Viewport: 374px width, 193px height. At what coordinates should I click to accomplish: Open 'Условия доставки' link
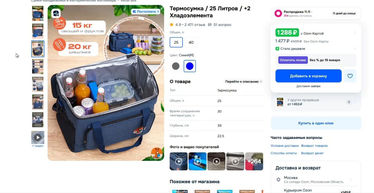coord(285,146)
